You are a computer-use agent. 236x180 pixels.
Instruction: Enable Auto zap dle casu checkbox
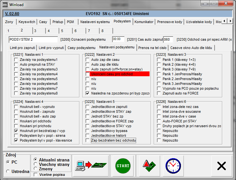click(88, 60)
